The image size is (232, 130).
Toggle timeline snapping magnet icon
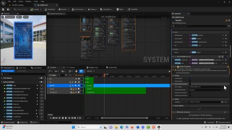[x=81, y=71]
